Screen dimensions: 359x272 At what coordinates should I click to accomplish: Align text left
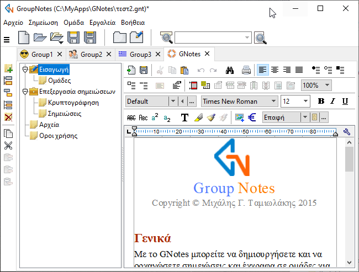pos(262,70)
